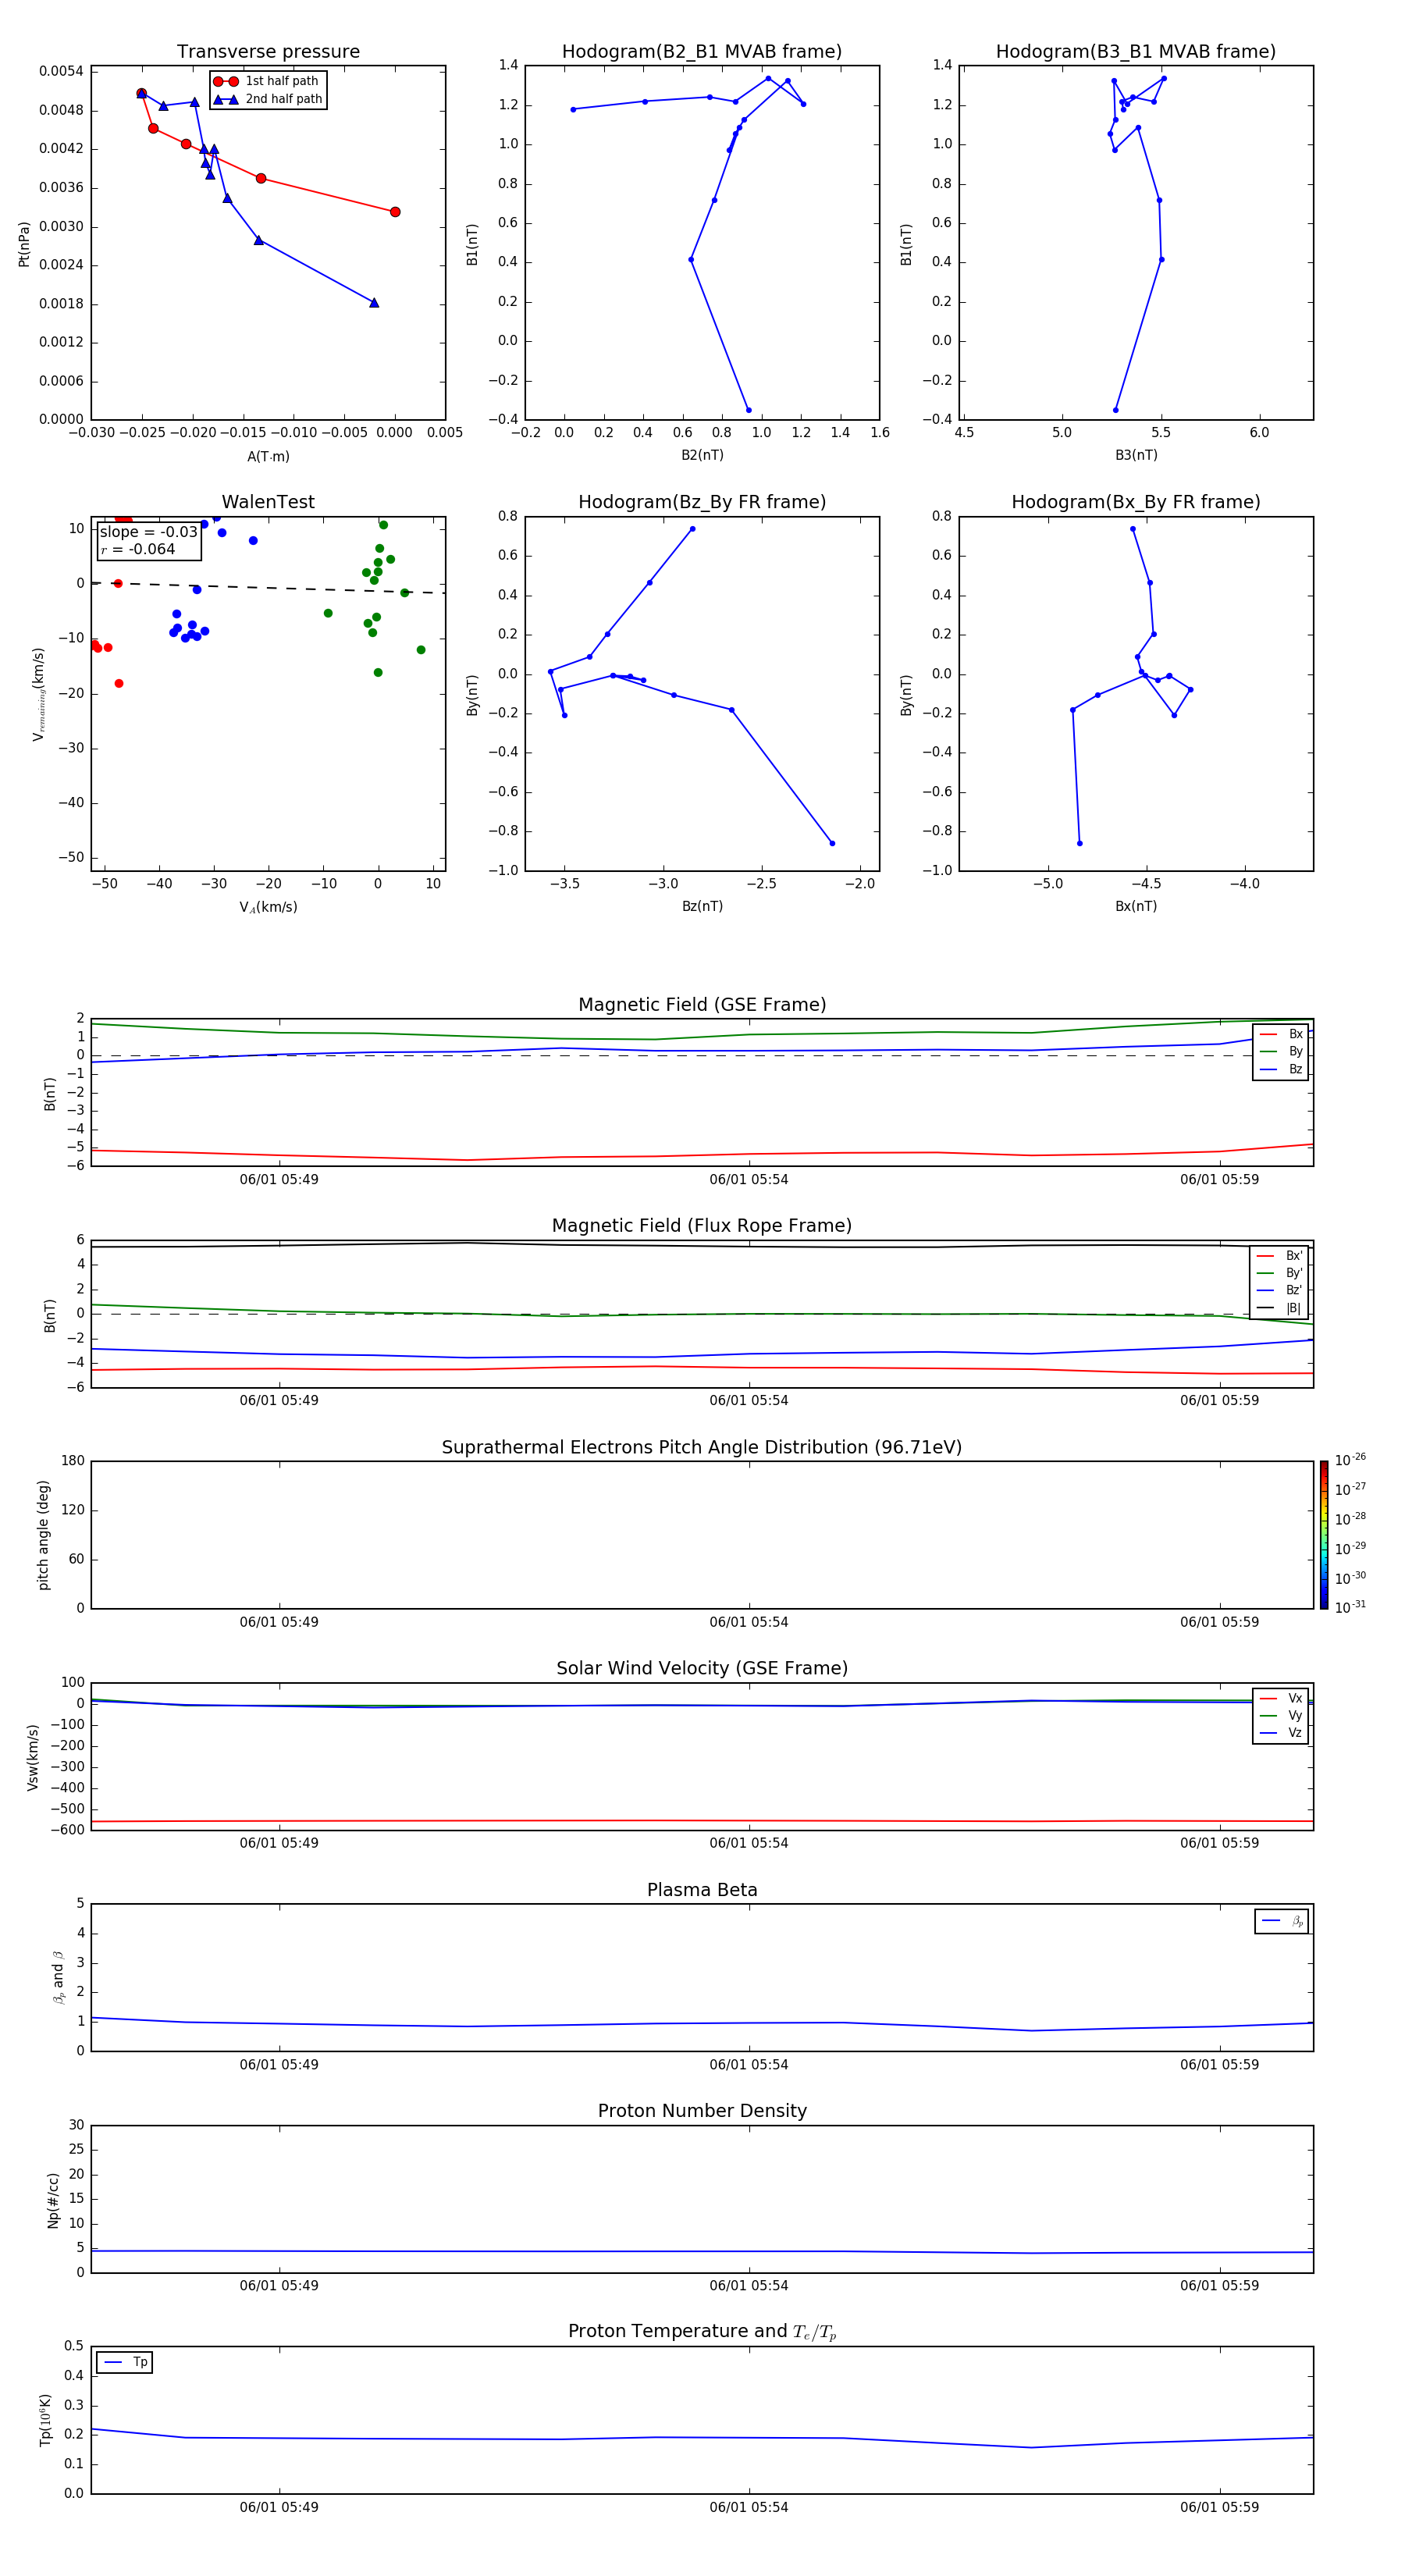The height and width of the screenshot is (2576, 1405).
Task: Click the last red point of the 1st half path
Action: tap(395, 212)
